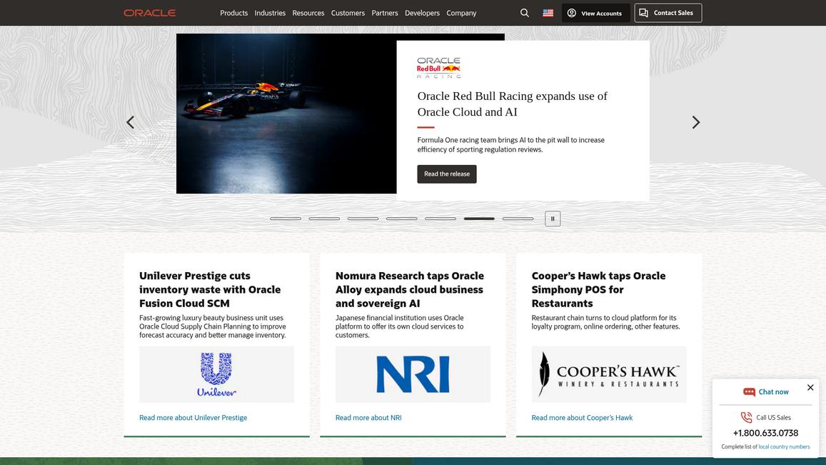The image size is (826, 465).
Task: Click the Cooper's Hawk logo image
Action: (609, 374)
